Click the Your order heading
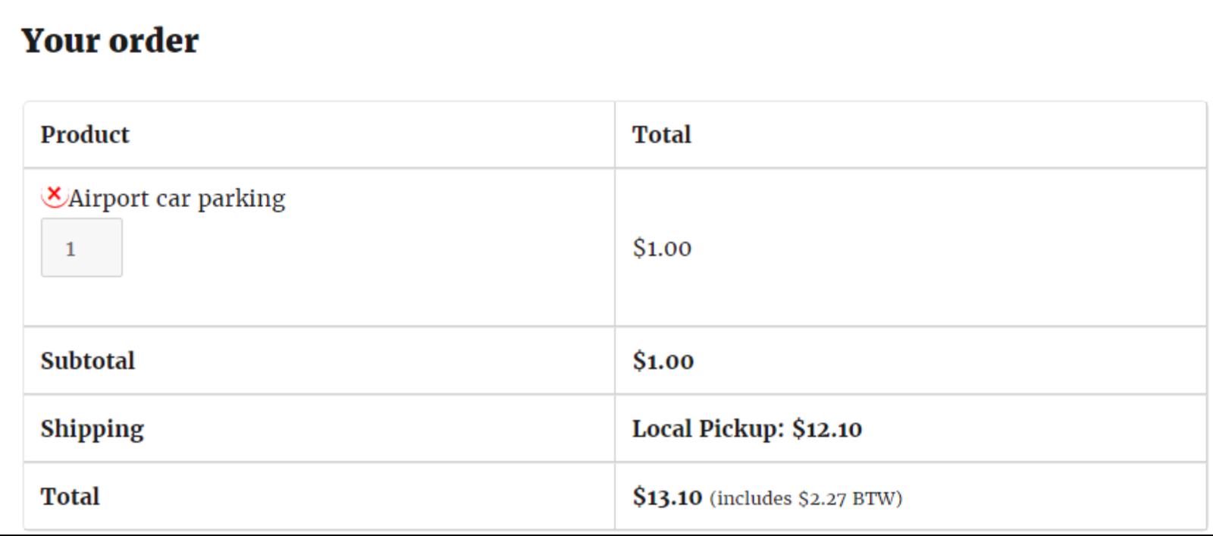Image resolution: width=1213 pixels, height=536 pixels. pos(110,41)
